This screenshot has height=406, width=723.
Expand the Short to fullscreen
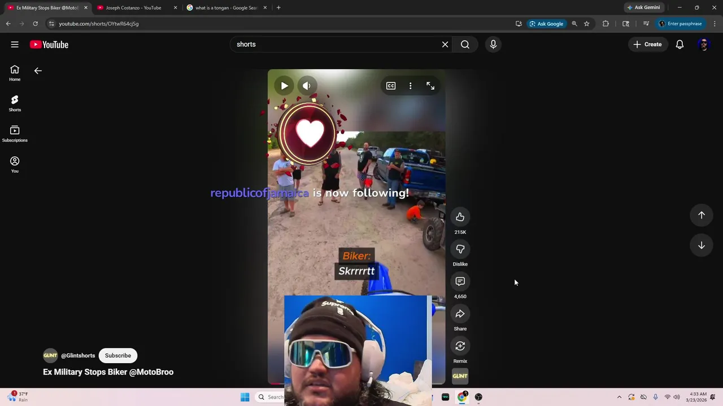click(430, 86)
